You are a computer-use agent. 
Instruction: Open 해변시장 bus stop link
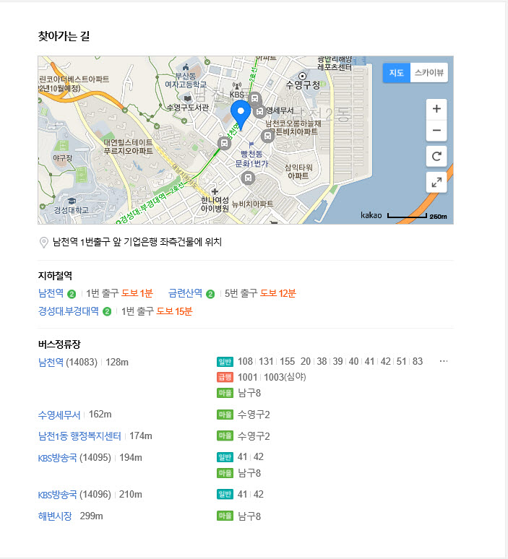pyautogui.click(x=55, y=516)
